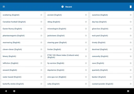Open FTSE 100-Share Index cultural note
Image resolution: width=134 pixels, height=94 pixels.
coord(67,56)
